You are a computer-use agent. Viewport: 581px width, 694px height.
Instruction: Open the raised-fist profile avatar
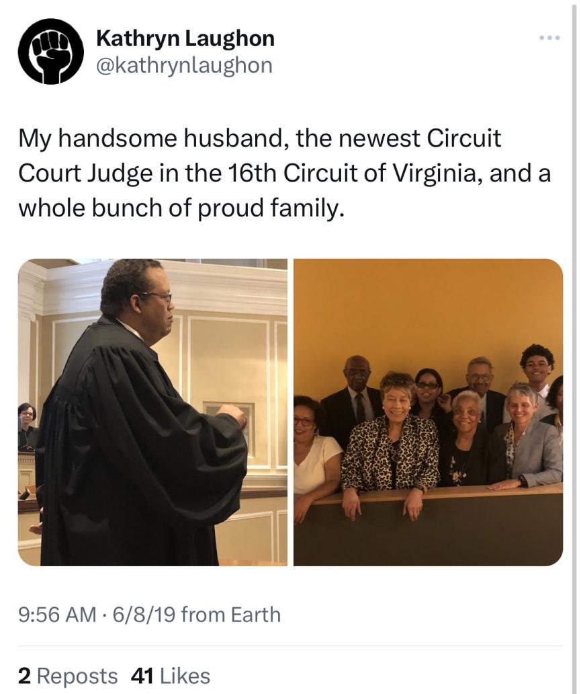pos(51,51)
